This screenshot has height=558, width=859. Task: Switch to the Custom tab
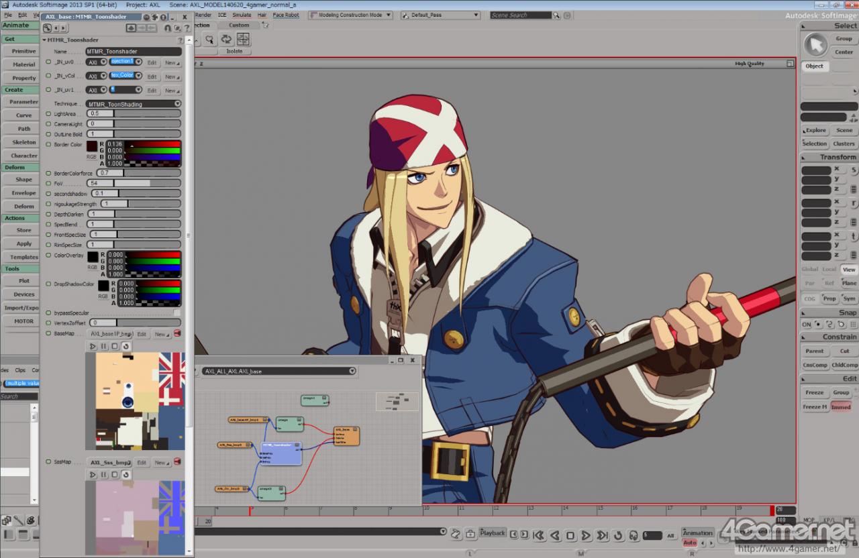pos(239,25)
